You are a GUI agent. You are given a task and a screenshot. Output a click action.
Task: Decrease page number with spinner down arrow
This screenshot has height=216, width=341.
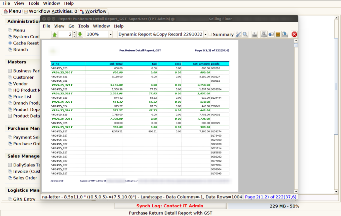tap(74, 36)
